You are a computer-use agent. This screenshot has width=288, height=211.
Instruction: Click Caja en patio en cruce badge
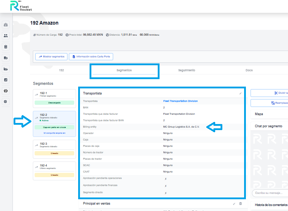click(x=54, y=127)
